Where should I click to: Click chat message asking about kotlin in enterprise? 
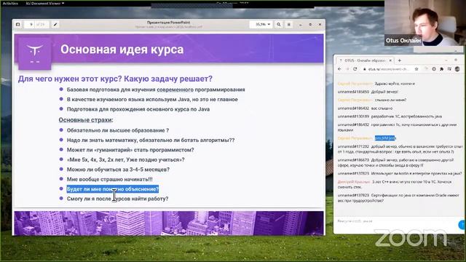(x=416, y=173)
